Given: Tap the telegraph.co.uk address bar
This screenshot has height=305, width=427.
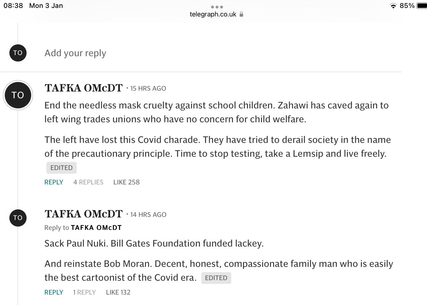Looking at the screenshot, I should tap(213, 14).
